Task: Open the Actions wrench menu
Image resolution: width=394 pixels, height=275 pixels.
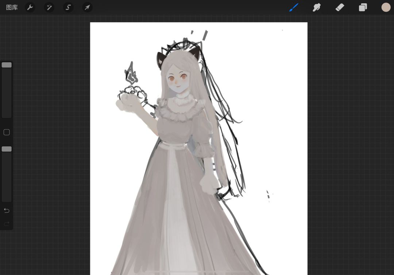Action: click(x=30, y=7)
